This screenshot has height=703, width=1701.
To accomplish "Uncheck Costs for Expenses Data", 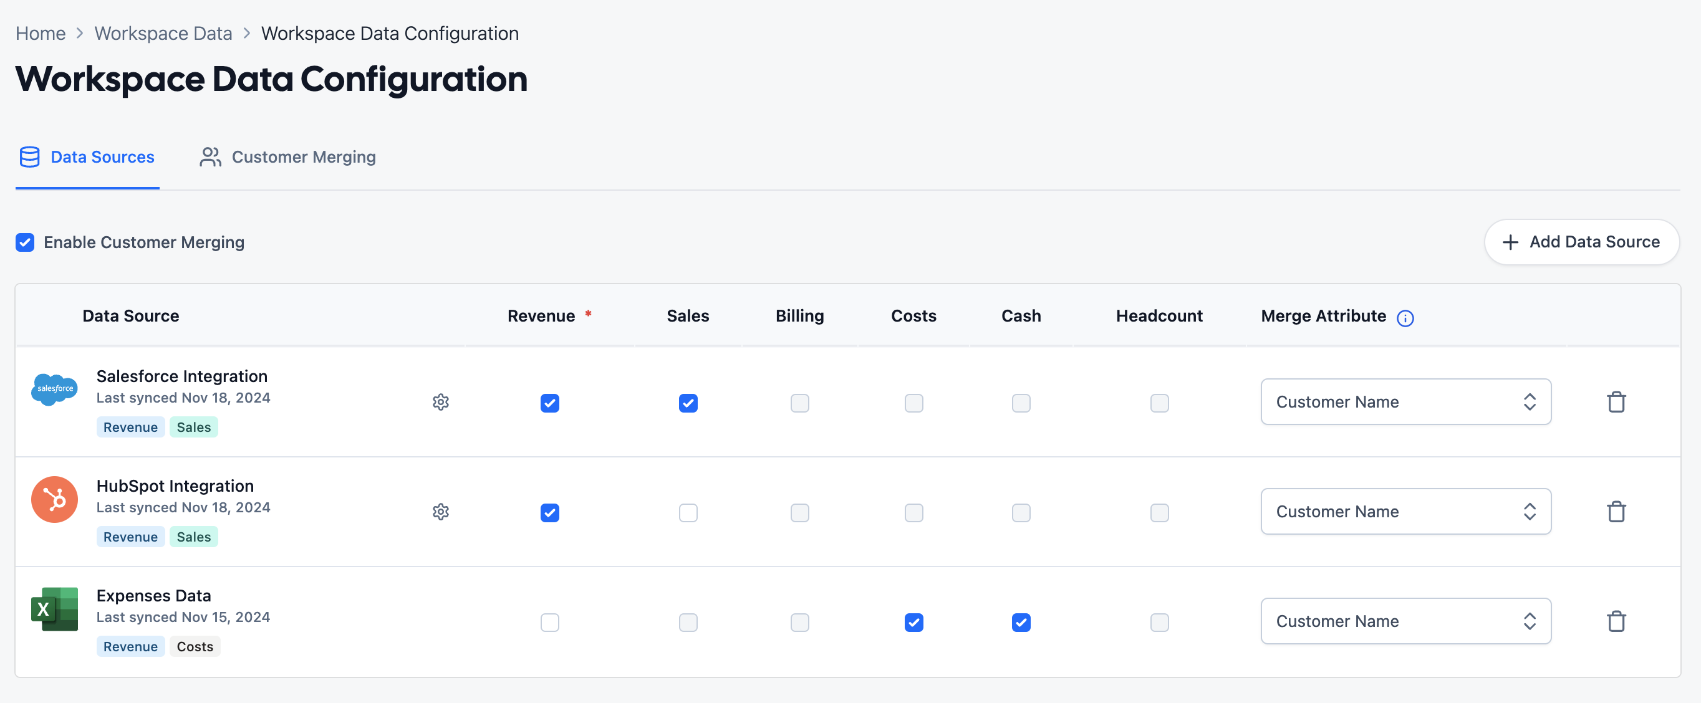I will click(x=913, y=622).
